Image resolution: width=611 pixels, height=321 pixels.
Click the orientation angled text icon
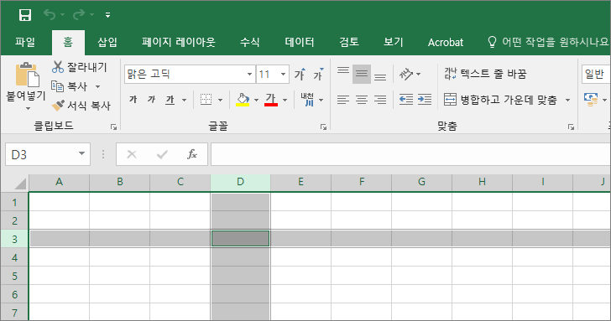coord(406,74)
